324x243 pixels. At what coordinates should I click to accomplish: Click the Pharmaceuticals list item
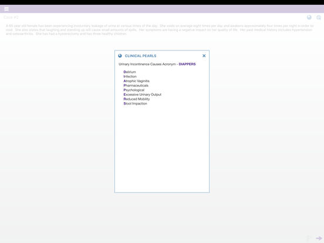136,86
